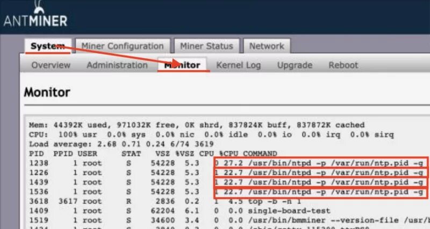Viewport: 430px width, 229px height.
Task: Click the 'top -b -n 1' process
Action: click(x=275, y=201)
